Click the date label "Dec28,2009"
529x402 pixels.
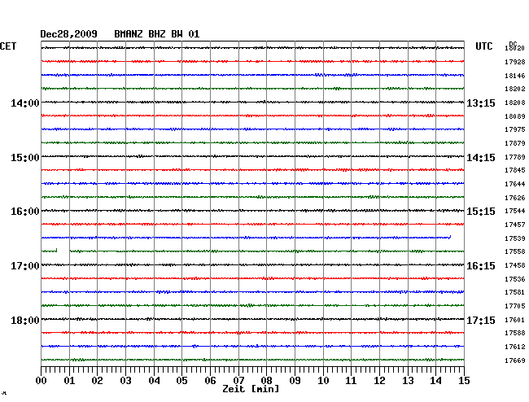tap(69, 34)
